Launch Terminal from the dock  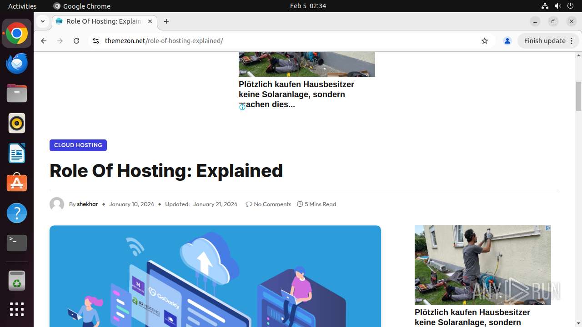17,243
